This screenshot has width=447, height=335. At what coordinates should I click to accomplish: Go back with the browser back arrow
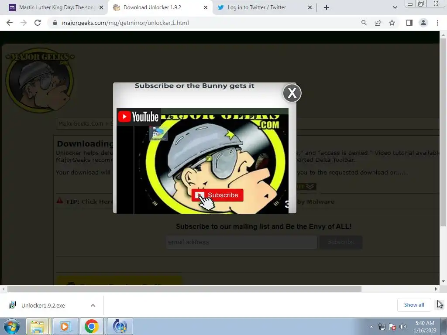[x=10, y=23]
